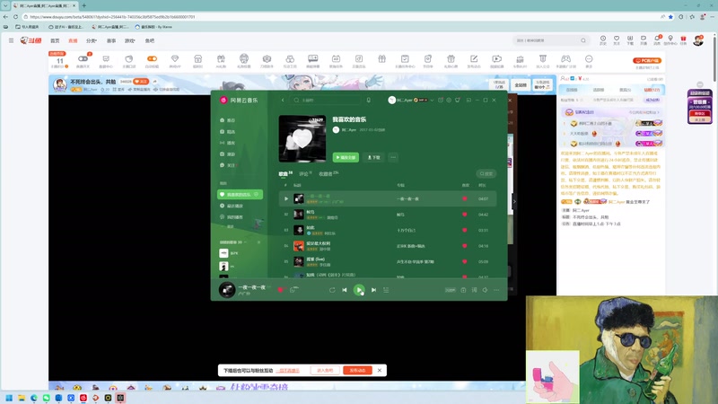Switch to the Songs tab in playlist

285,173
